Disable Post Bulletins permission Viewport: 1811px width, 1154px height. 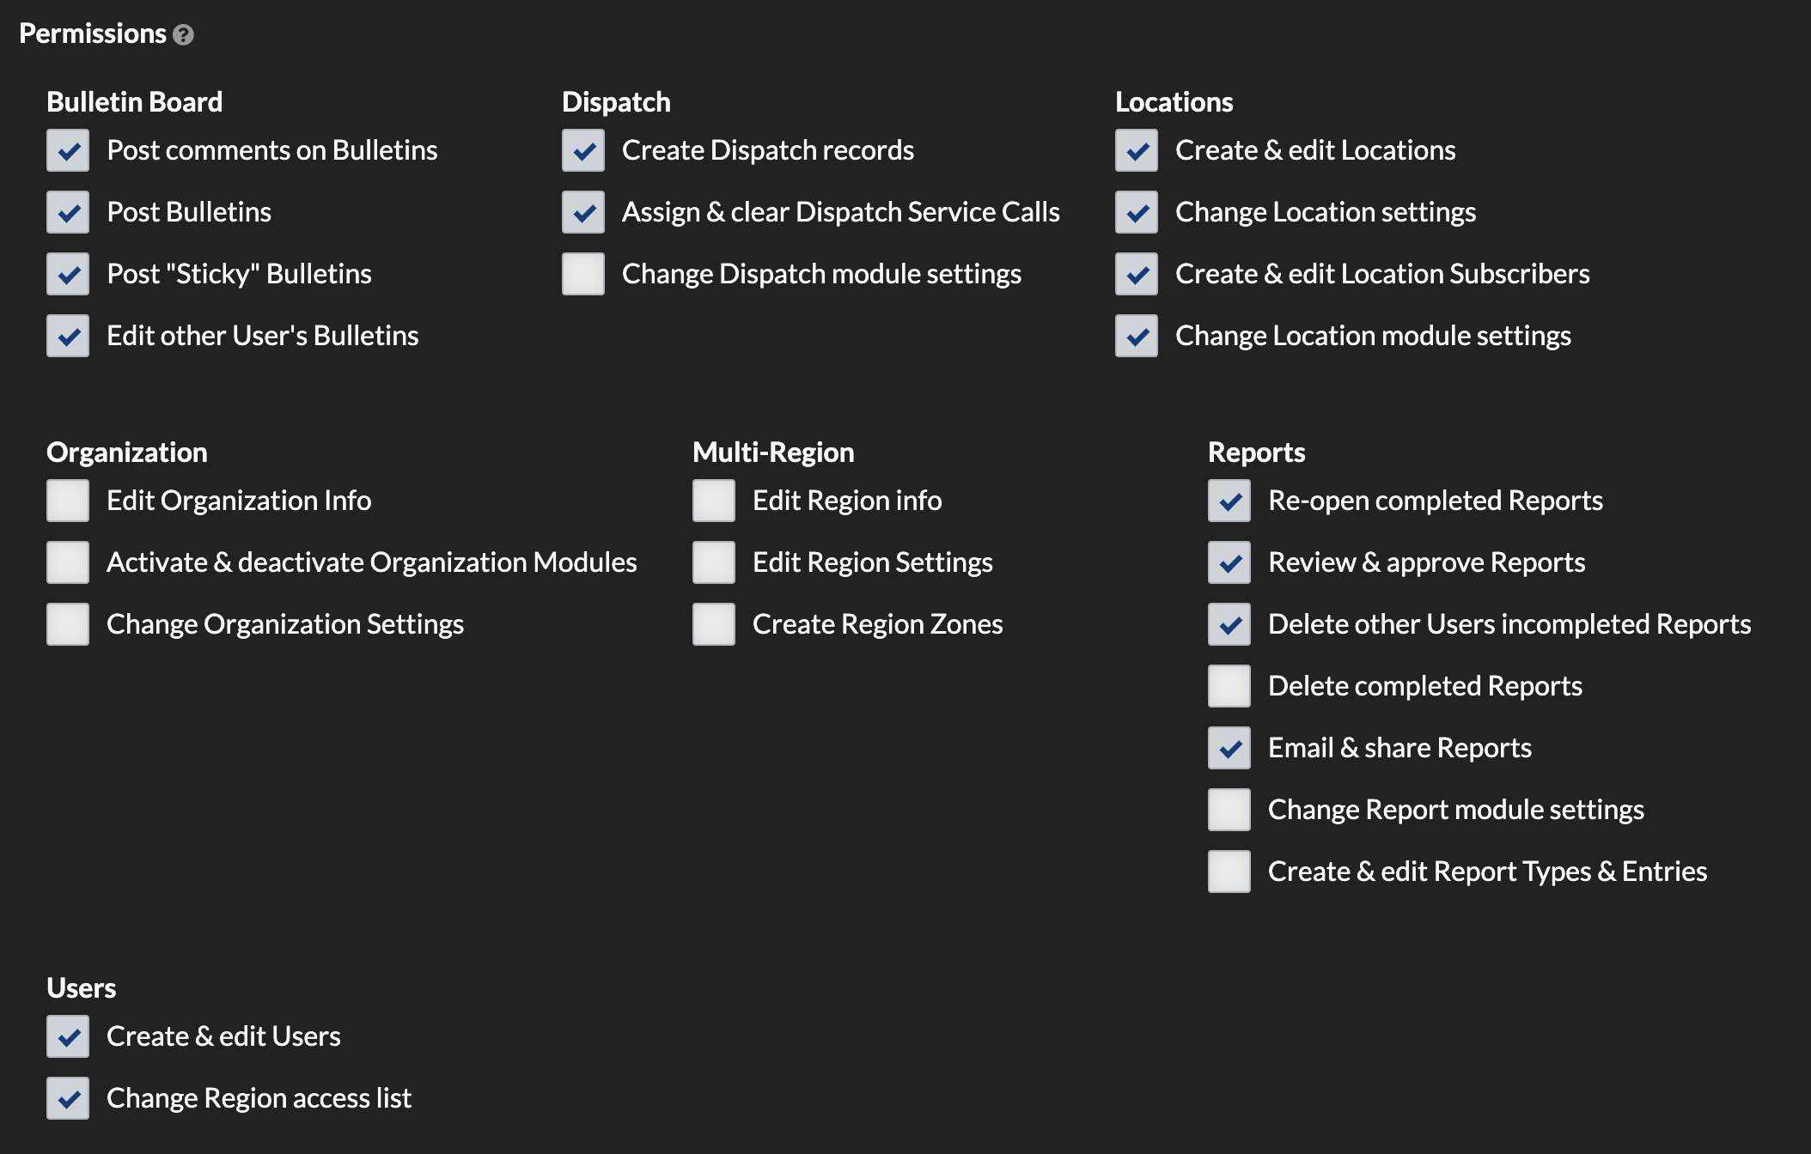pyautogui.click(x=68, y=212)
